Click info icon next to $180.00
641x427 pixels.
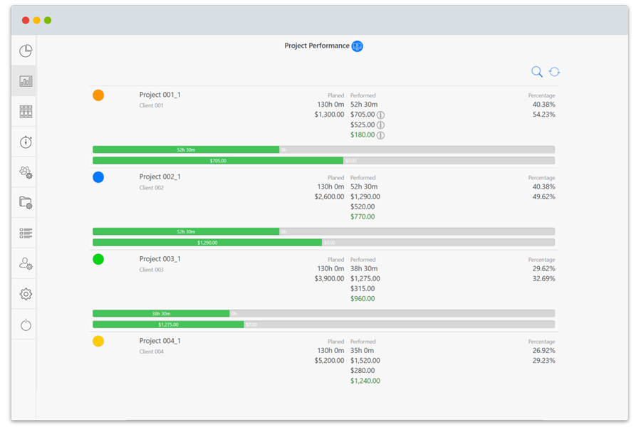[x=381, y=135]
